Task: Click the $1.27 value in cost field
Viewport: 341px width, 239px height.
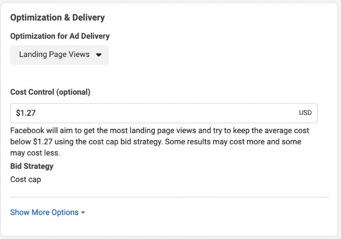Action: 26,113
